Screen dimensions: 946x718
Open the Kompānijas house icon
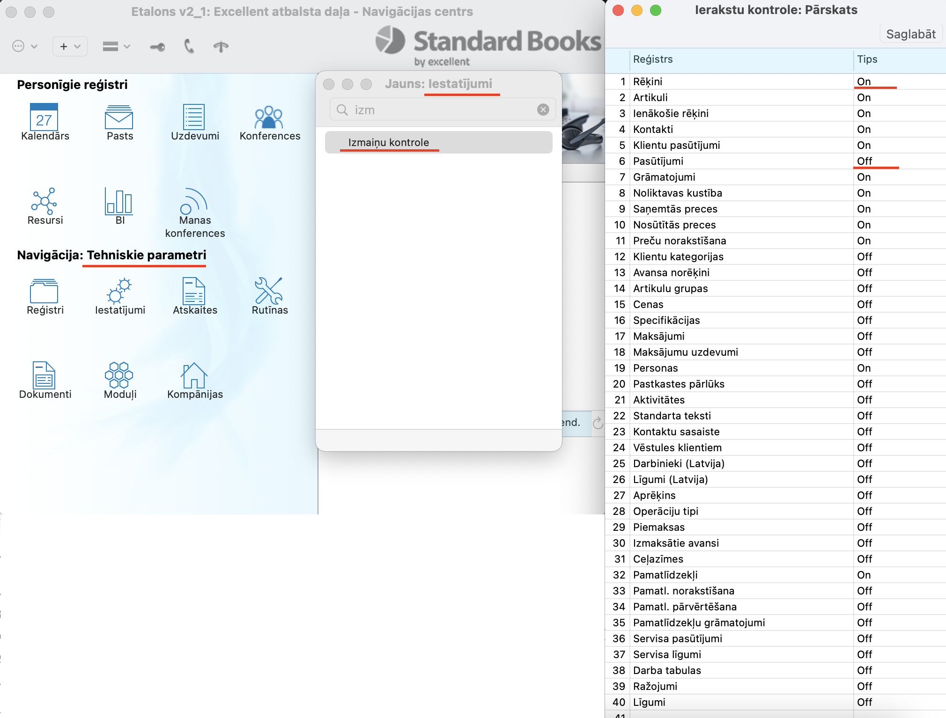click(x=194, y=375)
